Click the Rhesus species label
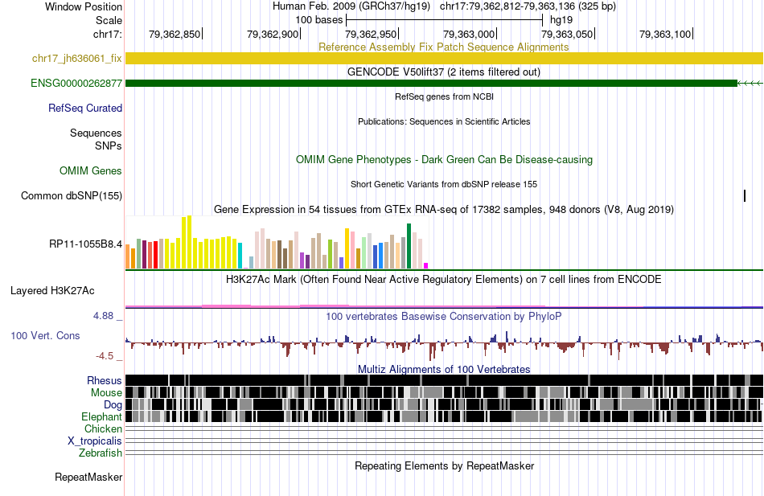Image resolution: width=764 pixels, height=496 pixels. 105,380
